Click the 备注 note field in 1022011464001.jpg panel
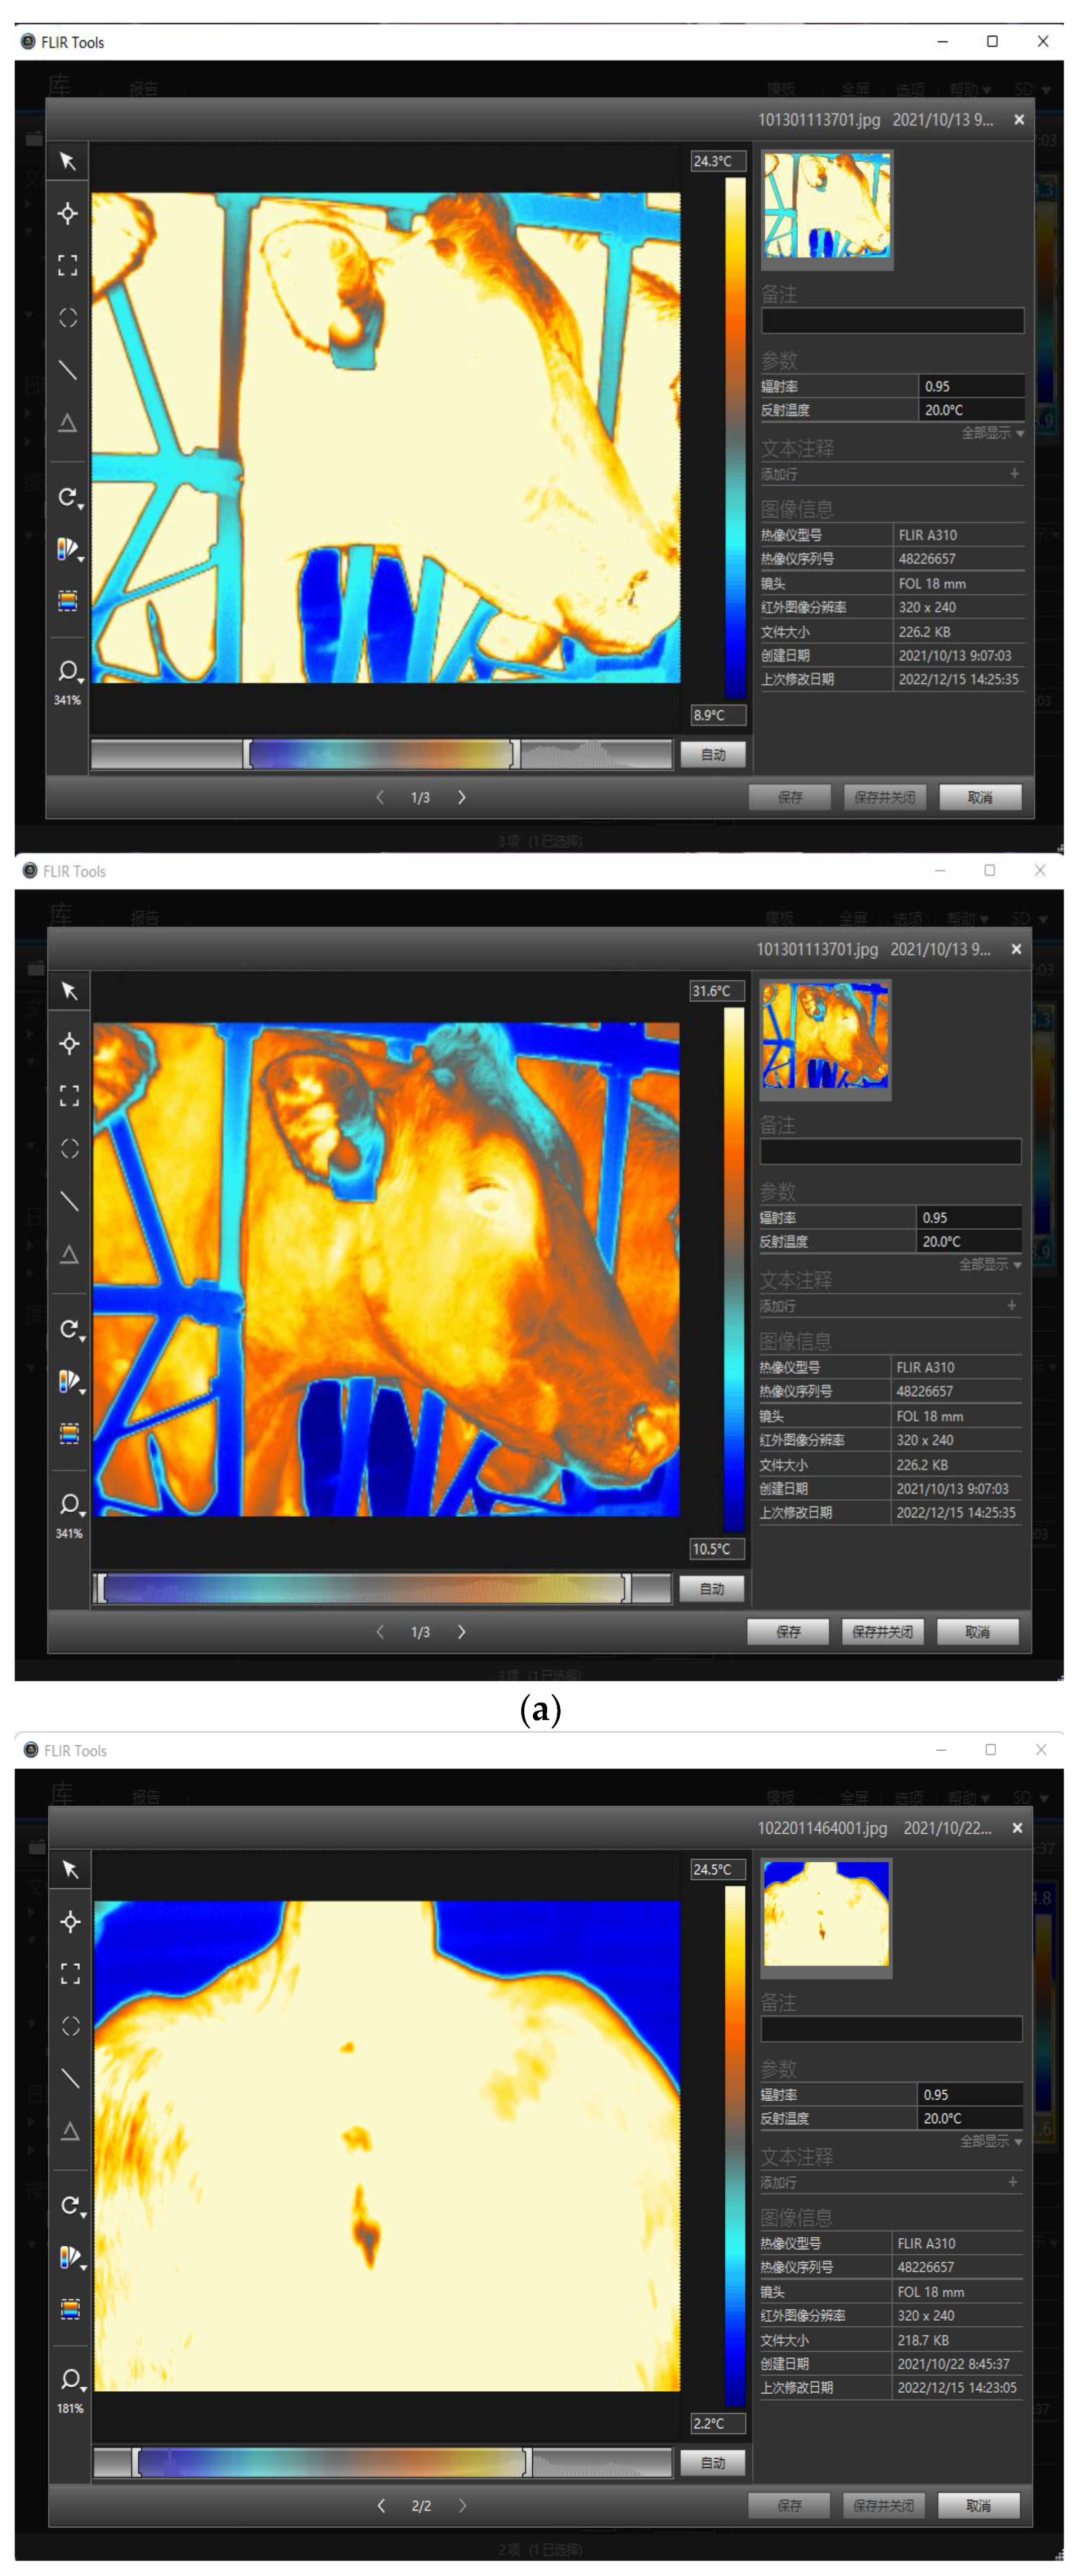Screen dimensions: 1079x2576 (891, 2028)
